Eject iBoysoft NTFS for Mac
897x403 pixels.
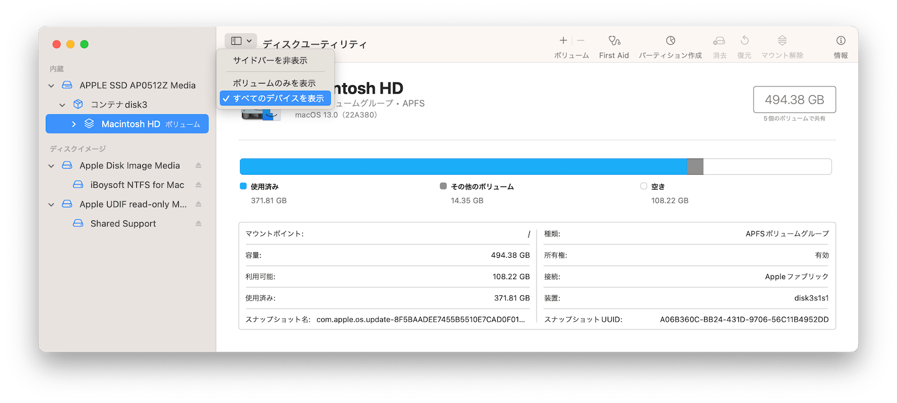tap(198, 185)
